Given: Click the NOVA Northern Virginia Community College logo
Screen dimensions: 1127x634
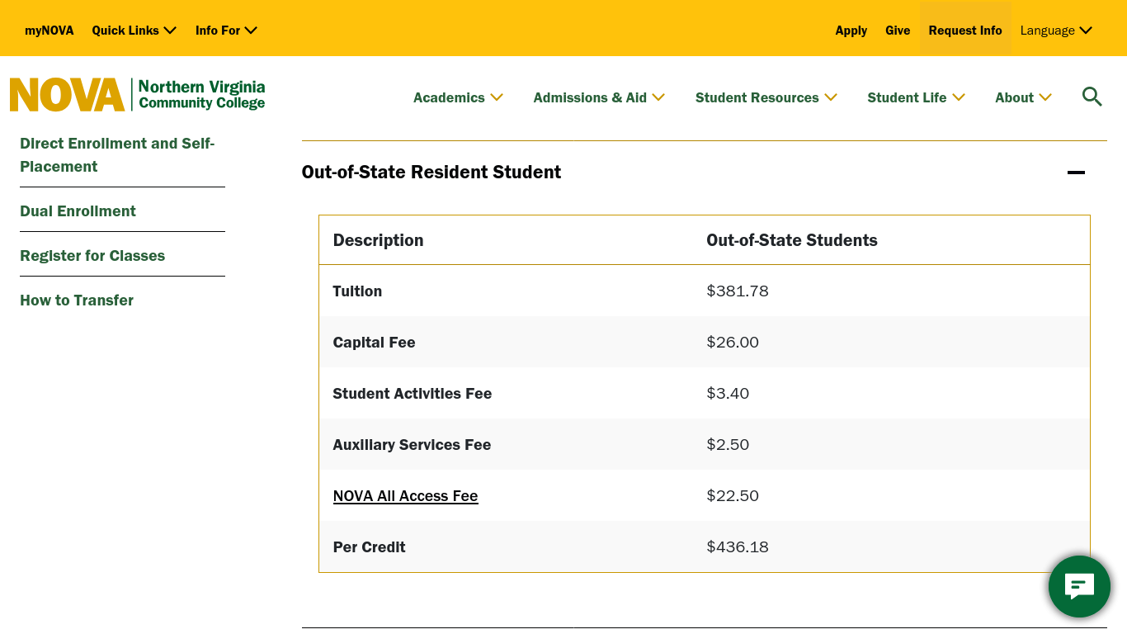Looking at the screenshot, I should 138,95.
